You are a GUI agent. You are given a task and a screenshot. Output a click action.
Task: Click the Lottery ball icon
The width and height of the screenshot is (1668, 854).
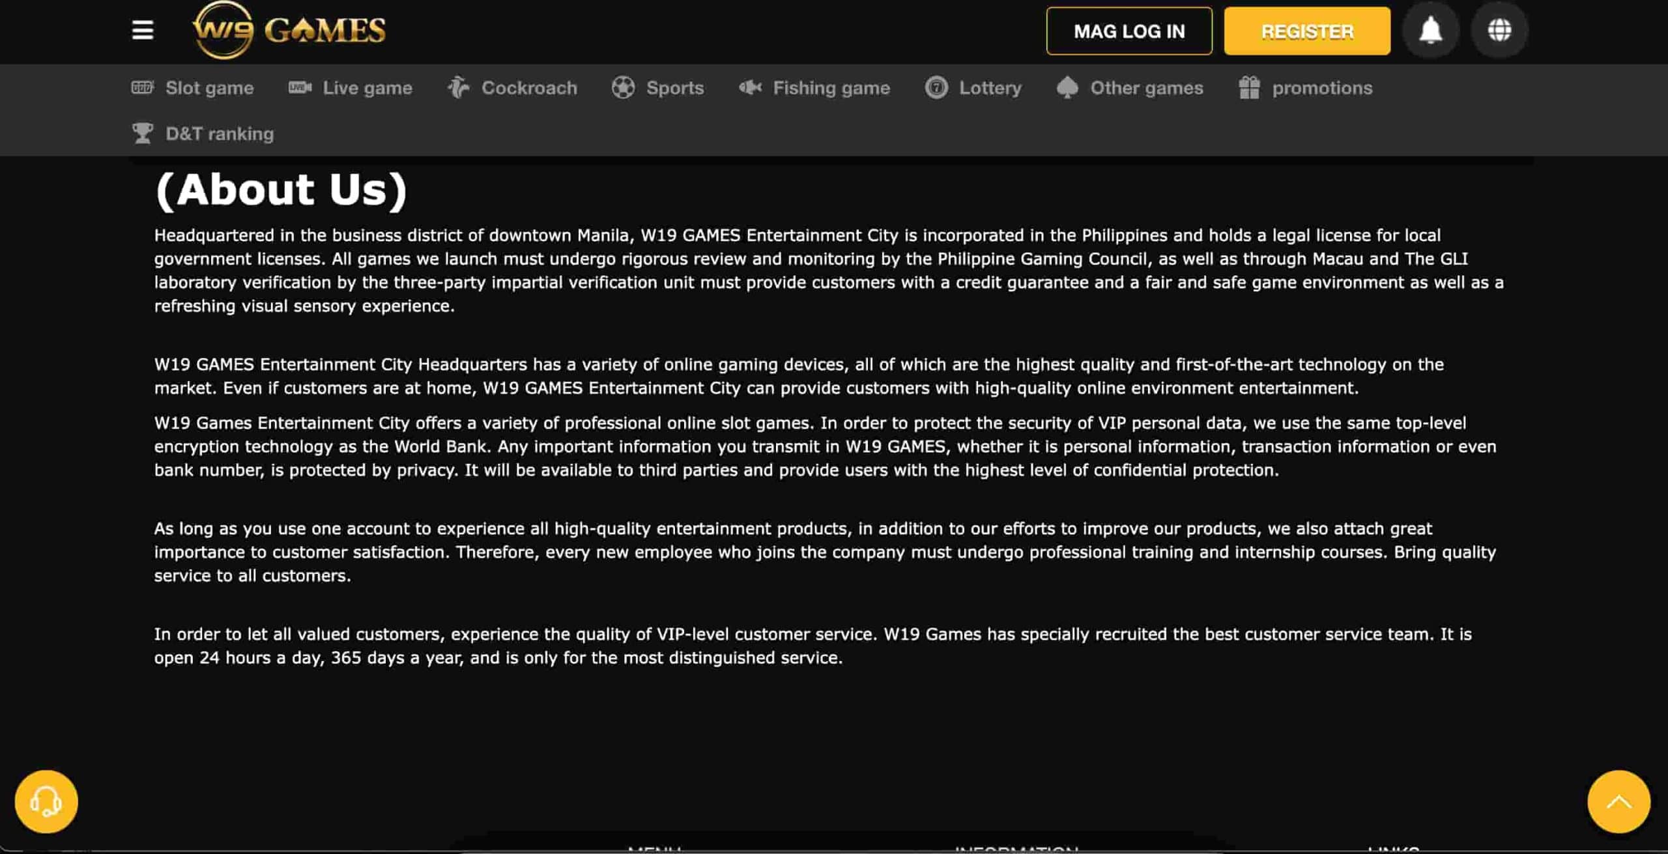[936, 87]
